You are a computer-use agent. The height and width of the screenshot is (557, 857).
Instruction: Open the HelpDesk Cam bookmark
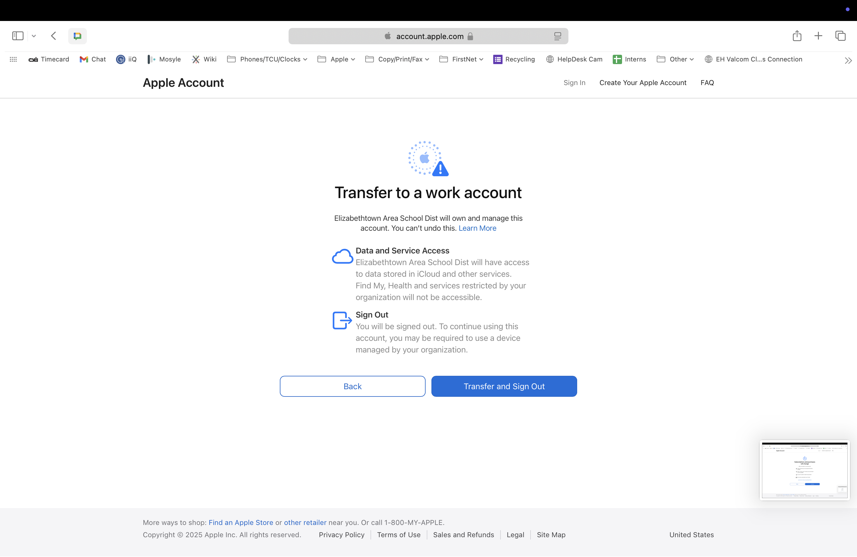(574, 59)
